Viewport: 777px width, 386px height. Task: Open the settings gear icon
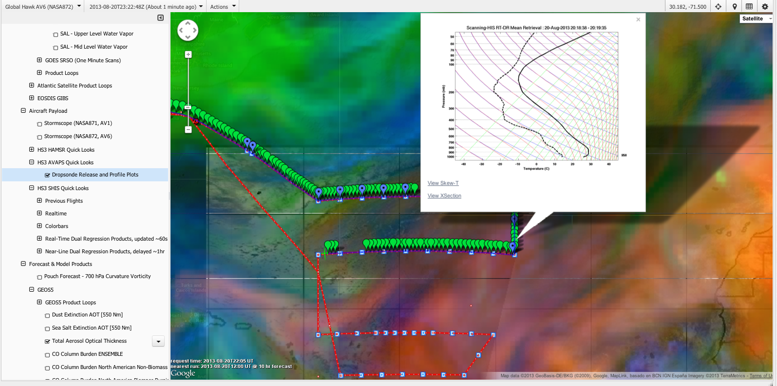click(x=765, y=6)
